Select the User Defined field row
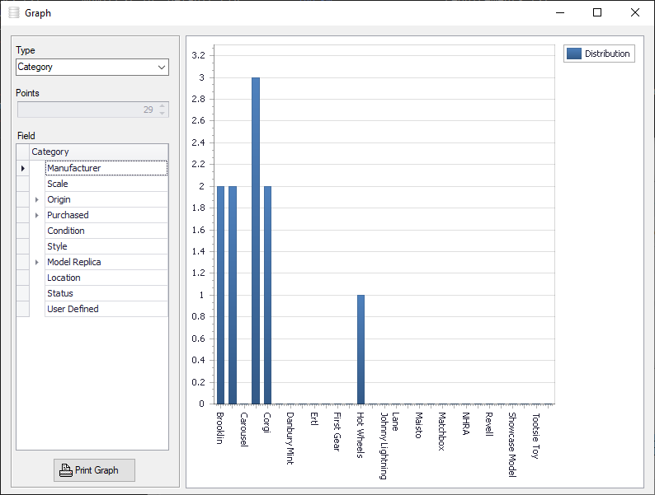Screen dimensions: 655x495 point(106,309)
